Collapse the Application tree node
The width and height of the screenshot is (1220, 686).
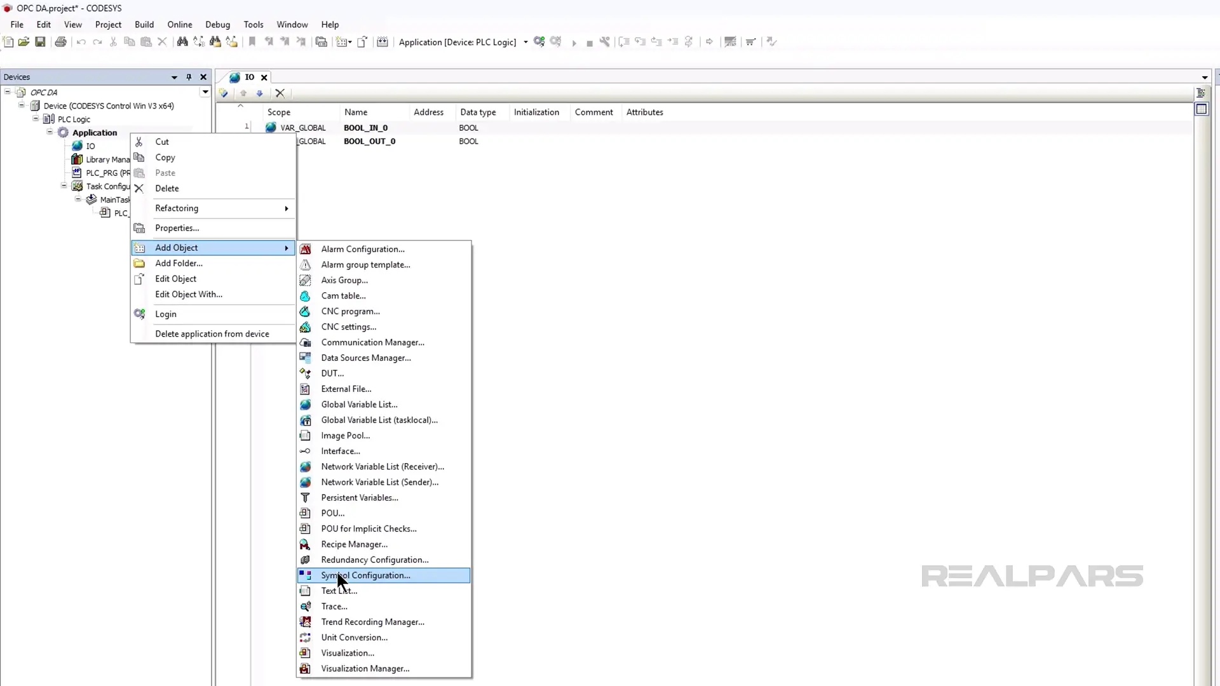[x=50, y=132]
